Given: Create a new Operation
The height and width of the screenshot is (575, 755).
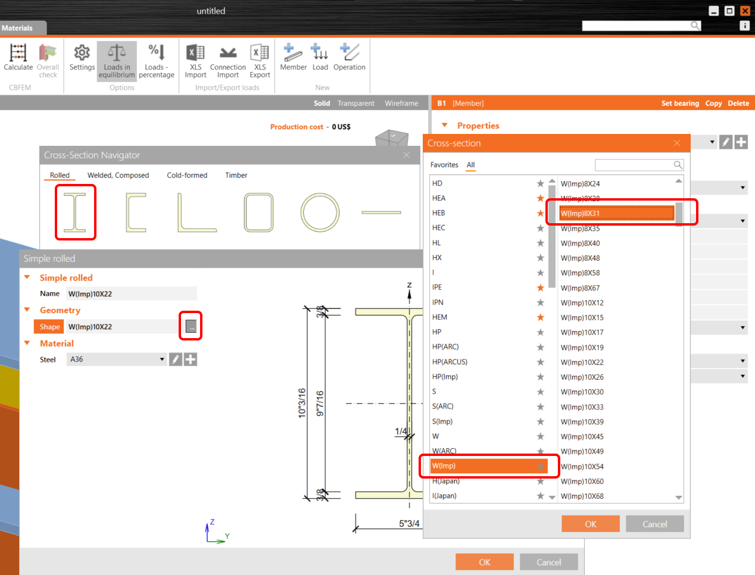Looking at the screenshot, I should tap(349, 57).
